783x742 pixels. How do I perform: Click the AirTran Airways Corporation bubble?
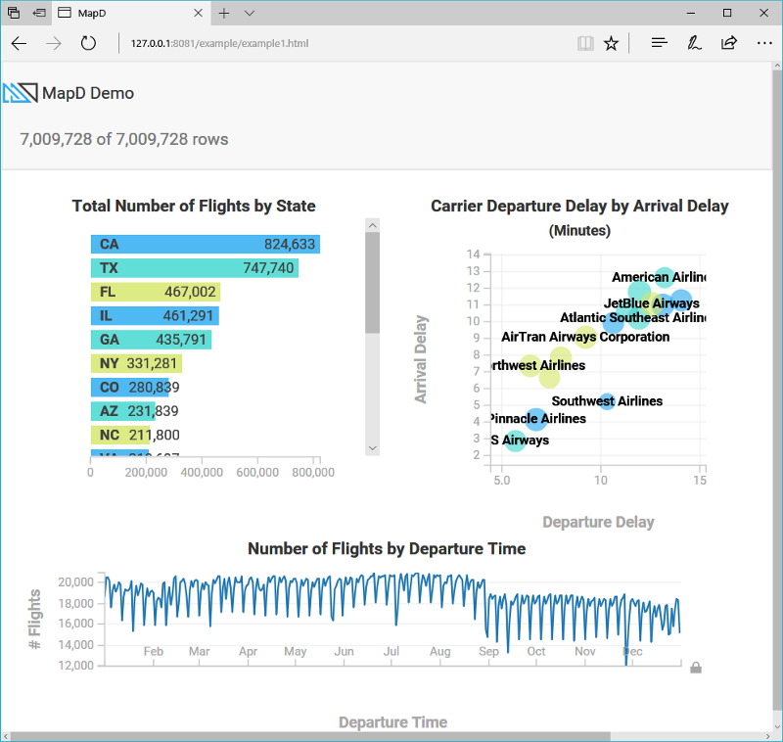pyautogui.click(x=585, y=337)
